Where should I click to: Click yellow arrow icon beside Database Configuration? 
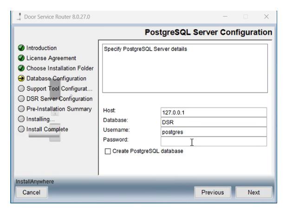tap(21, 78)
